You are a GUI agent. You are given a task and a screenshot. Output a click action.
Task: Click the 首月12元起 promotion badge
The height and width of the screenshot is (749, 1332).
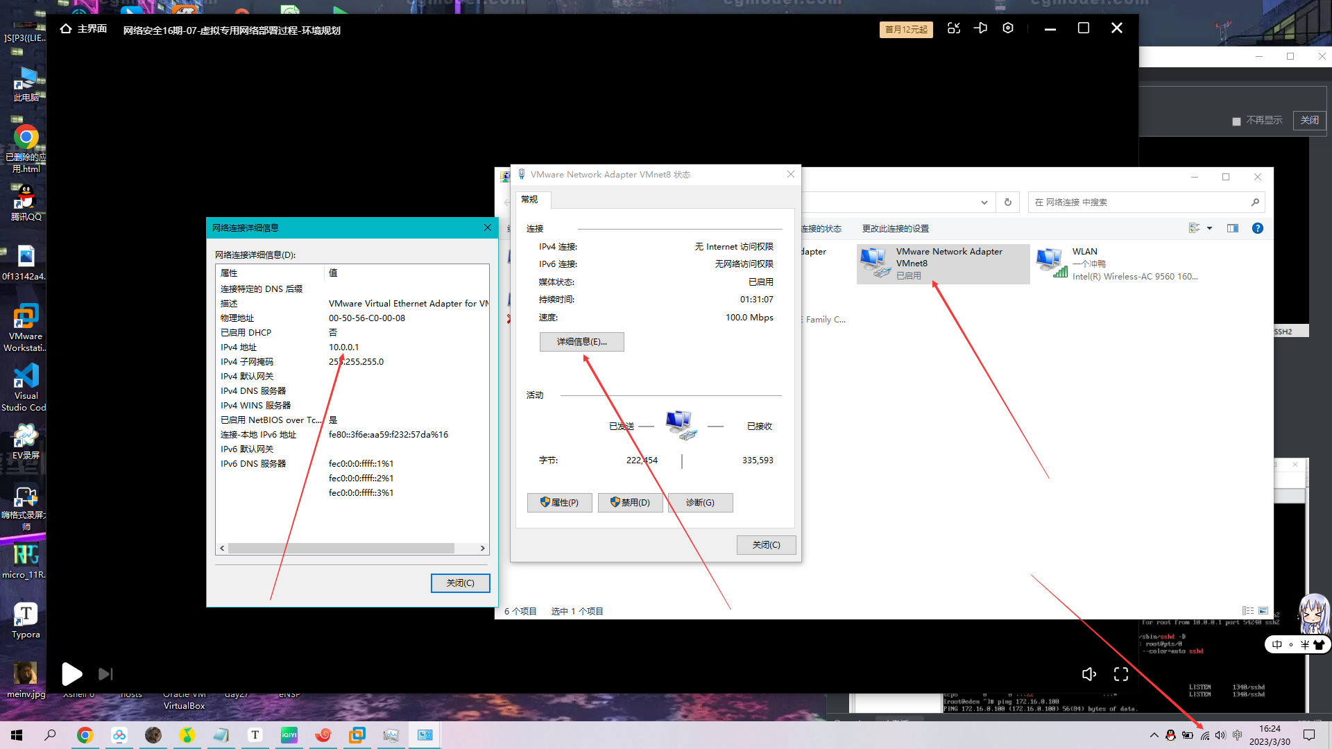coord(906,30)
